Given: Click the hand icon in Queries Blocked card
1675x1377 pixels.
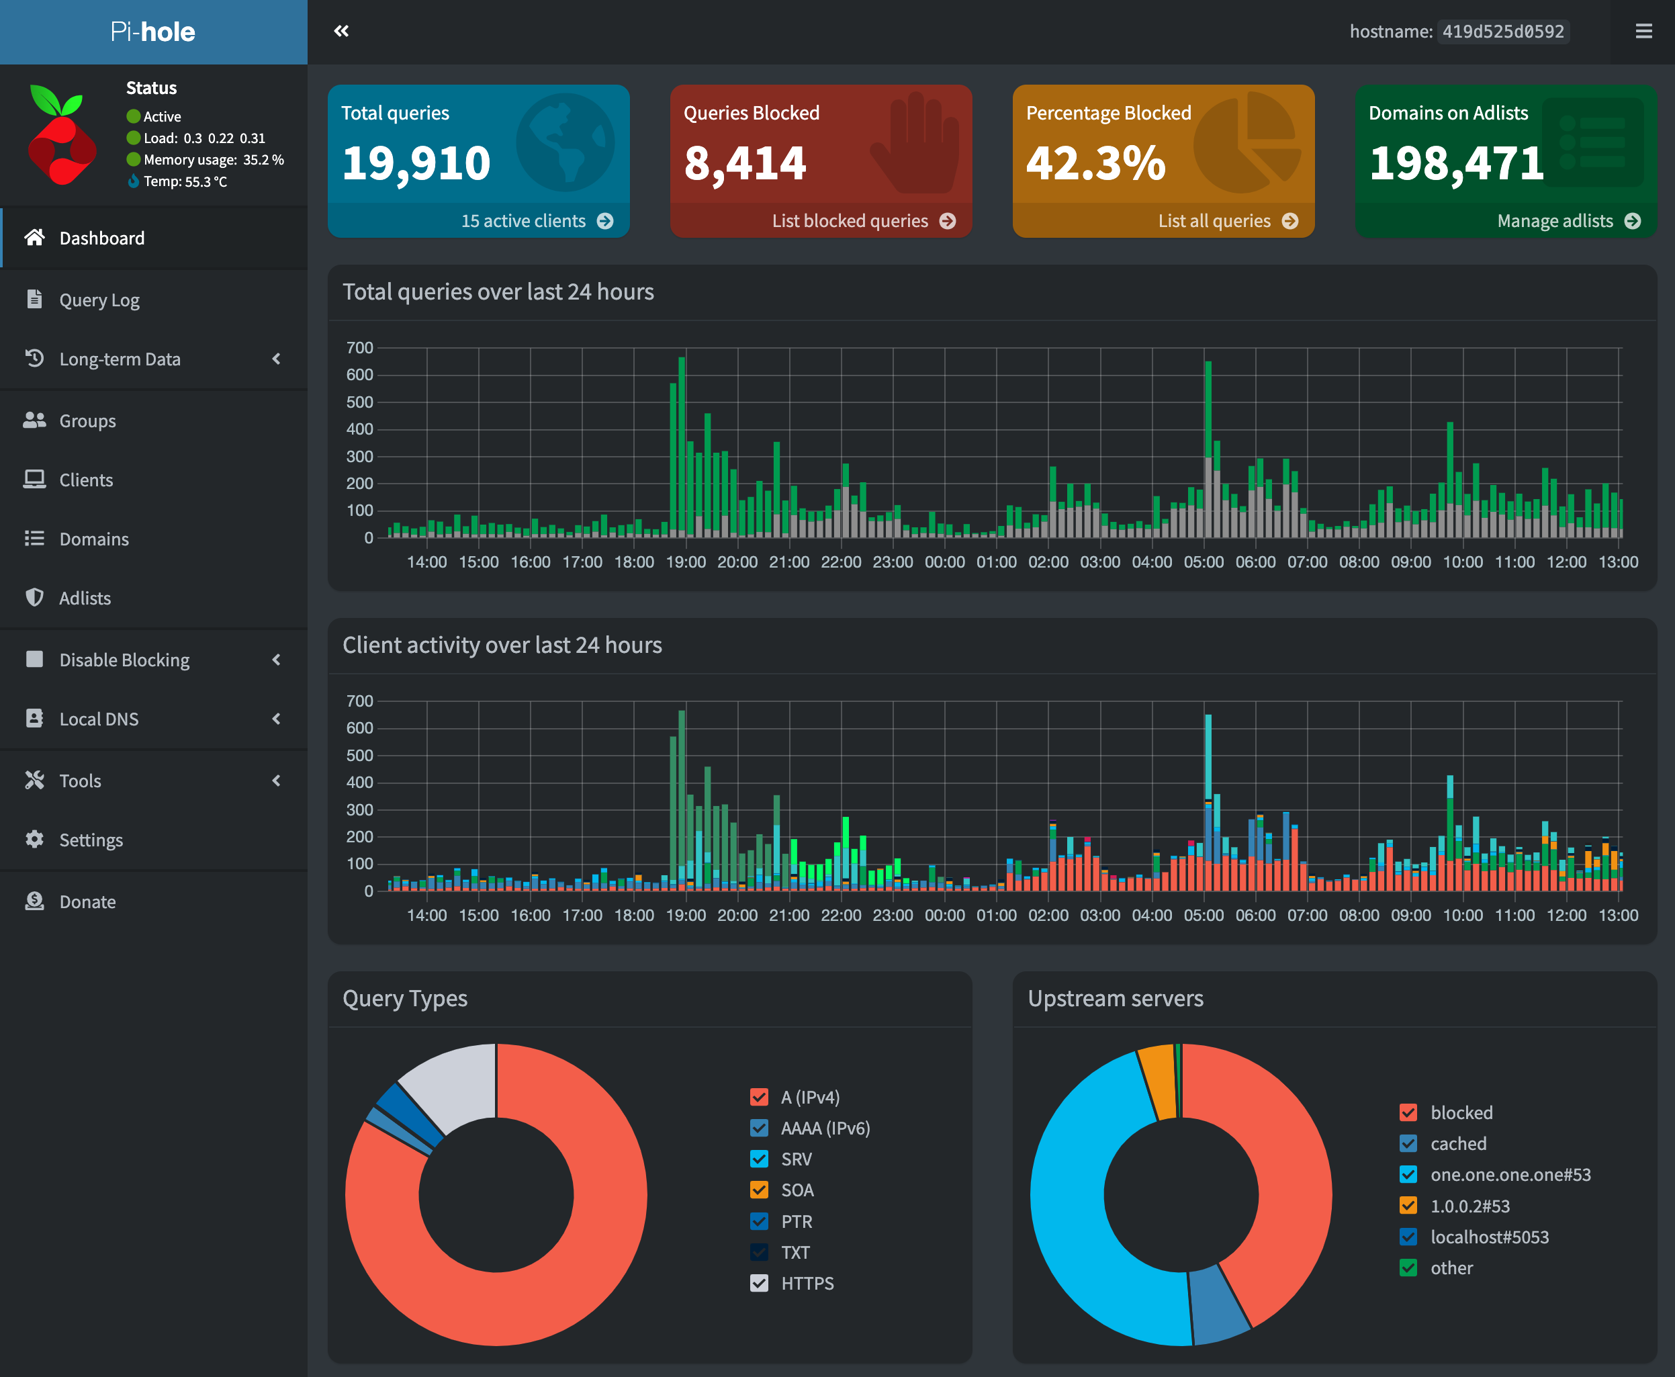Looking at the screenshot, I should click(916, 143).
